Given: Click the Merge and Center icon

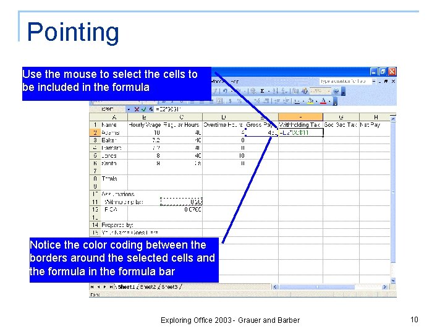Looking at the screenshot, I should pyautogui.click(x=219, y=101).
